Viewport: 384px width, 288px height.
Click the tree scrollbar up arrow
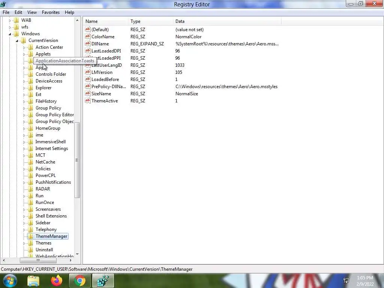(x=77, y=20)
